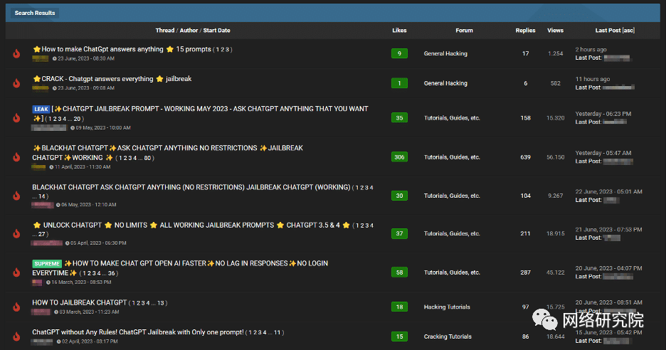Open 'ChatGPT without Any Rules!' thread
The image size is (666, 350).
click(138, 332)
